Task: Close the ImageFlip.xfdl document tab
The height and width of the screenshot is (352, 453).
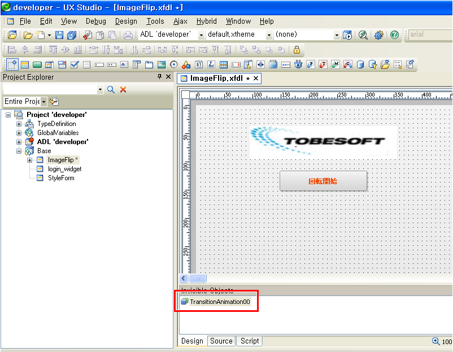Action: click(x=256, y=79)
